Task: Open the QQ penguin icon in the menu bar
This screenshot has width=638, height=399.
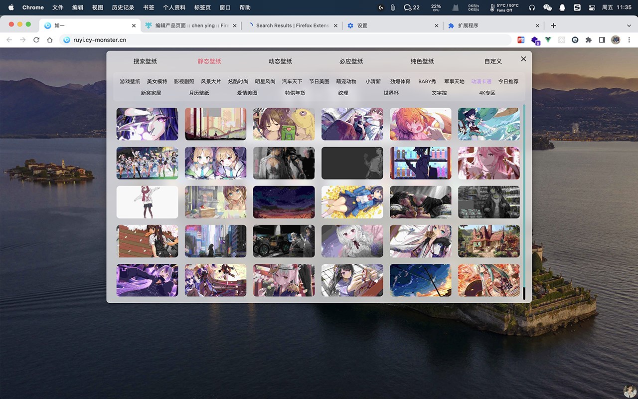Action: click(562, 7)
